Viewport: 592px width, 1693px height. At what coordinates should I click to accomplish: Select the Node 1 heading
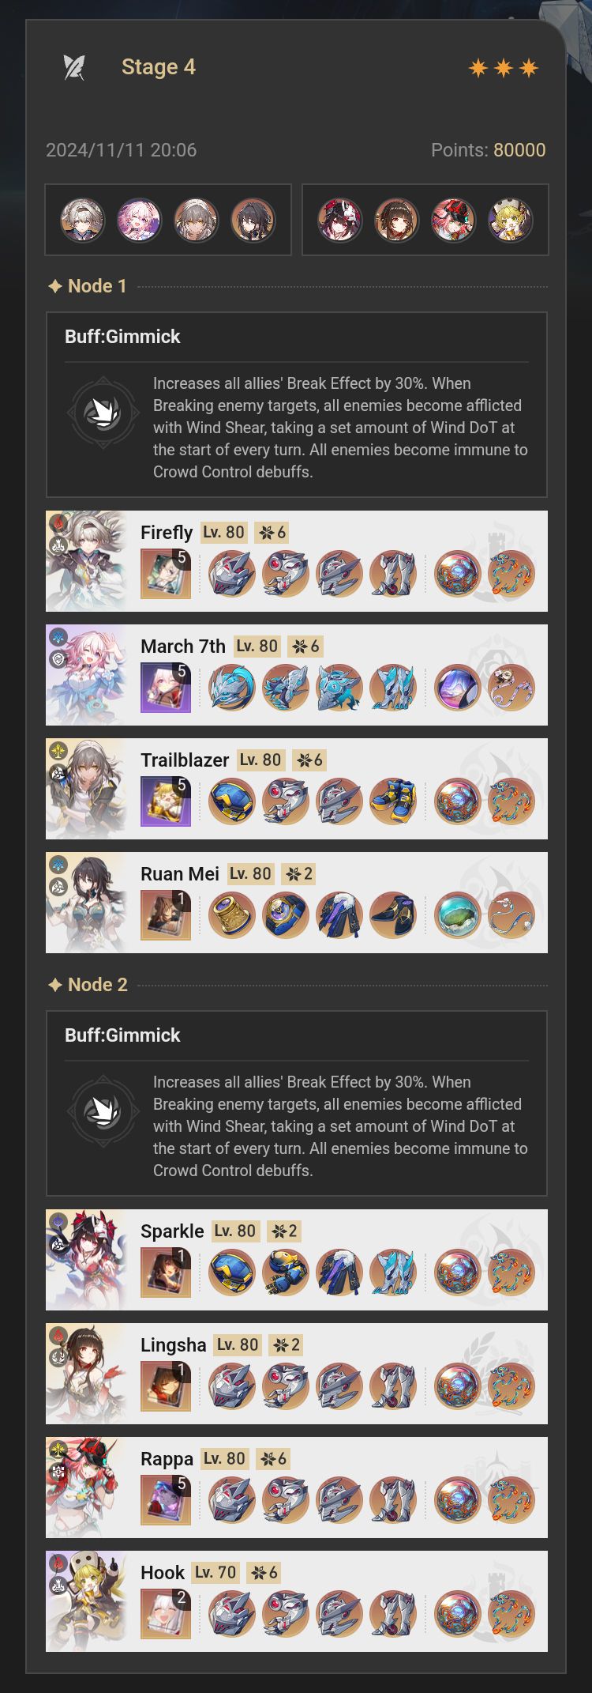coord(88,286)
